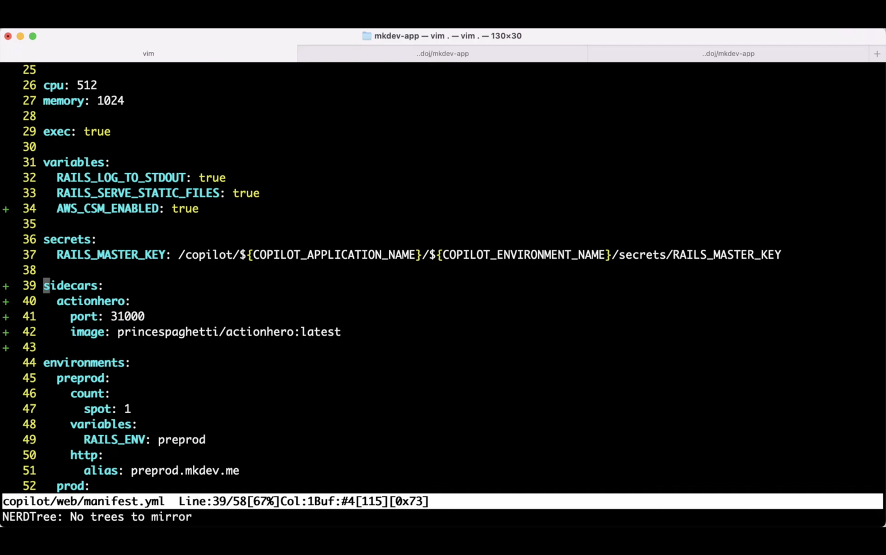This screenshot has width=886, height=555.
Task: Click the http key on line 50
Action: 84,455
